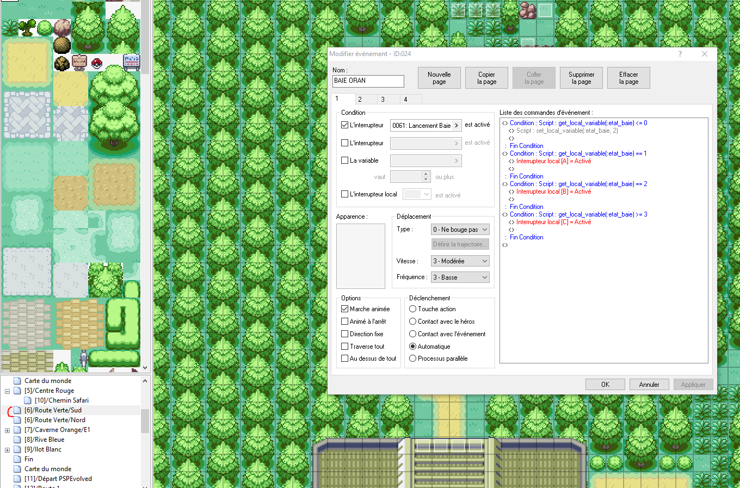Switch to event page 3 tab
The width and height of the screenshot is (740, 488).
coord(388,100)
